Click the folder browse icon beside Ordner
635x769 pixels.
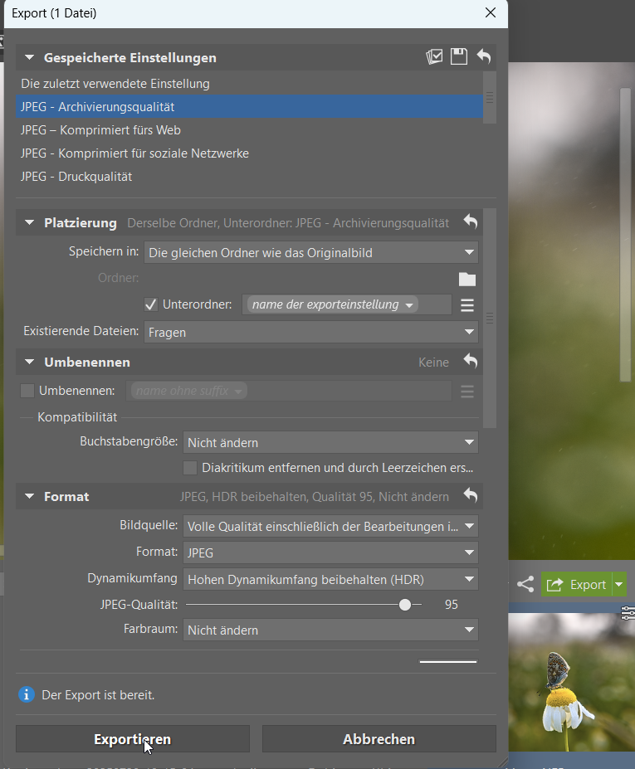[467, 279]
